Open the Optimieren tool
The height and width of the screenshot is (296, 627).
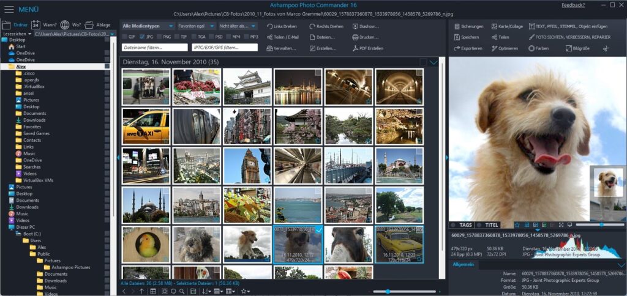click(x=504, y=48)
